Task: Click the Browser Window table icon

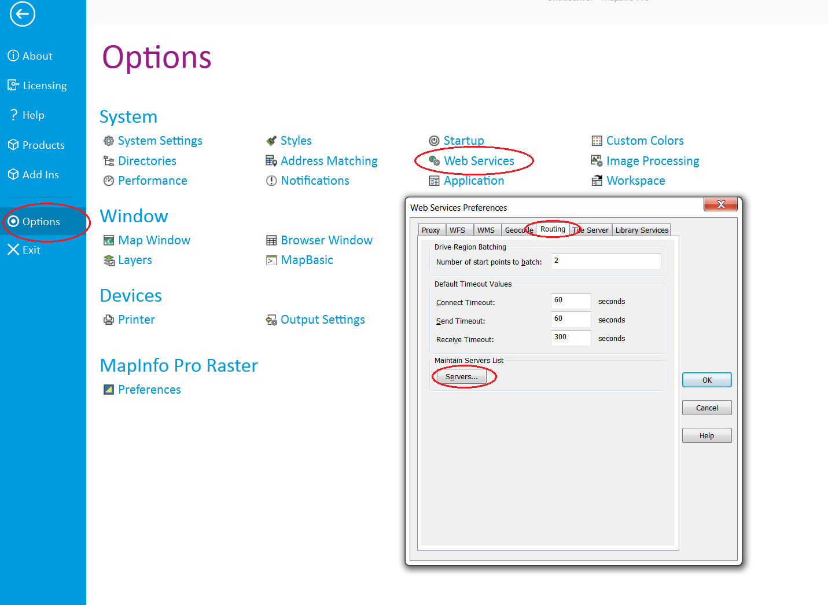Action: pyautogui.click(x=271, y=240)
